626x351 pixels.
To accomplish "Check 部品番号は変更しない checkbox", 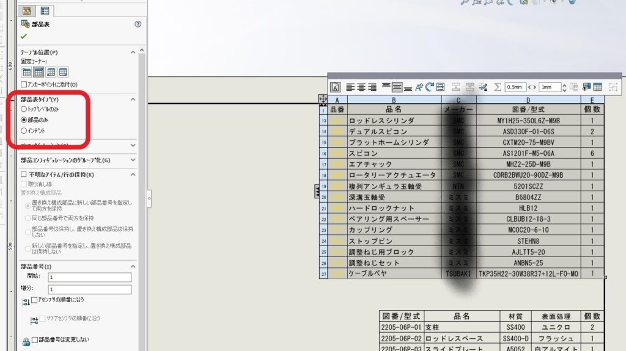I will [x=35, y=340].
